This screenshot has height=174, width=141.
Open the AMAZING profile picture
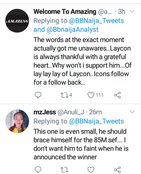click(17, 21)
